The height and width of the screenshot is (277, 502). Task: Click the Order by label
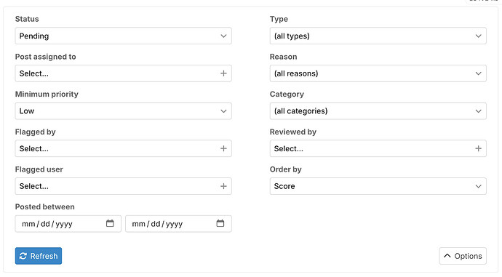[286, 169]
